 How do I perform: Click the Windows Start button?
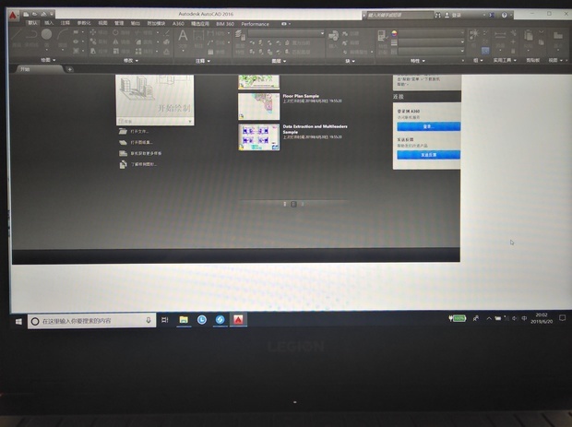click(18, 321)
